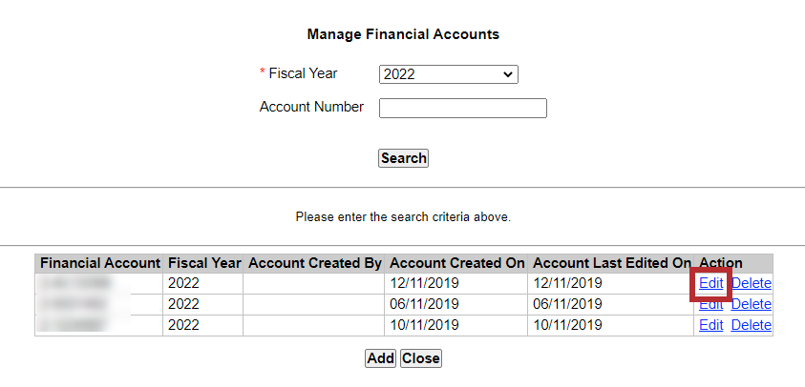Screen dimensions: 805x387
Task: Edit the account created on 06/11/2019
Action: point(710,304)
